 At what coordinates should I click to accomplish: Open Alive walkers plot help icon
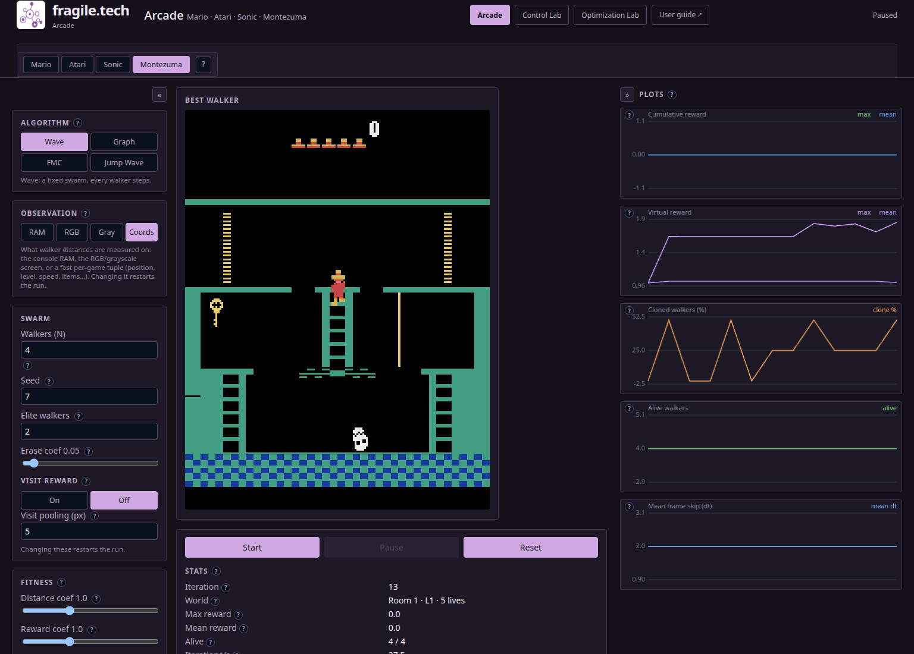629,408
